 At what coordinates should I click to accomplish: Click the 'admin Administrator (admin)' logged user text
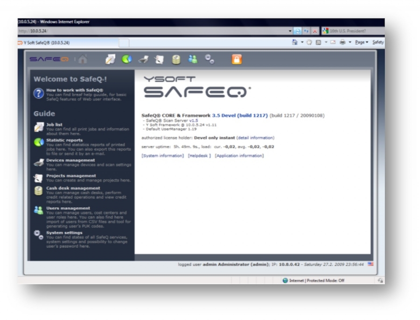click(x=236, y=265)
